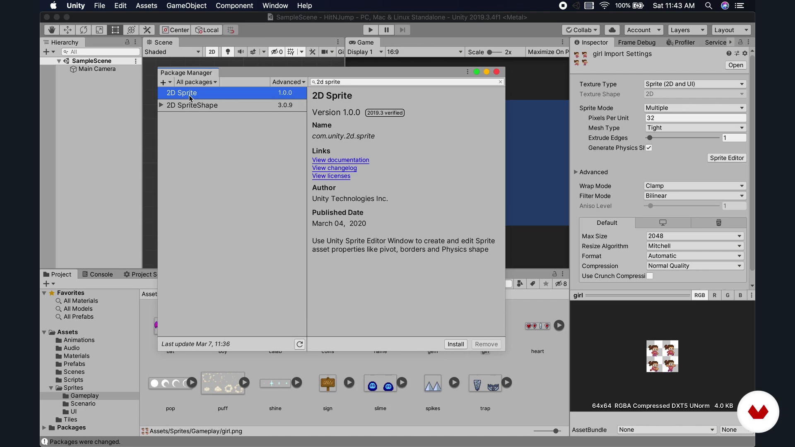The height and width of the screenshot is (447, 795).
Task: Open View documentation link
Action: [x=340, y=160]
